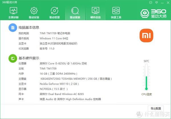Click the CPU temperature thermometer gauge

146,77
